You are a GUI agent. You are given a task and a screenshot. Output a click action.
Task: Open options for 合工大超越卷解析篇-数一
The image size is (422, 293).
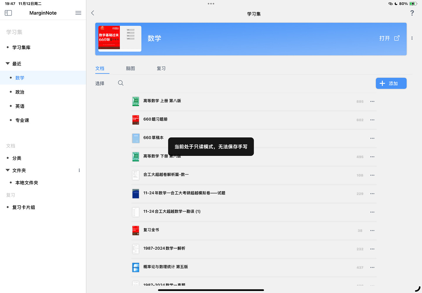coord(372,175)
